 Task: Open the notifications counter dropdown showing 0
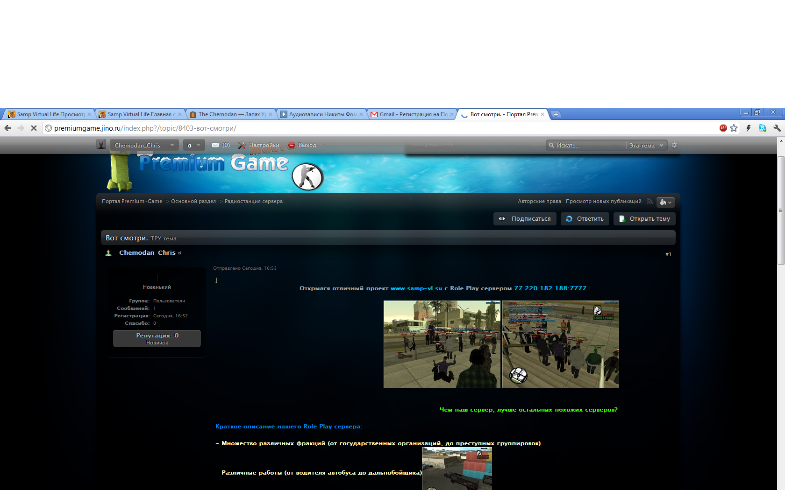click(x=194, y=145)
